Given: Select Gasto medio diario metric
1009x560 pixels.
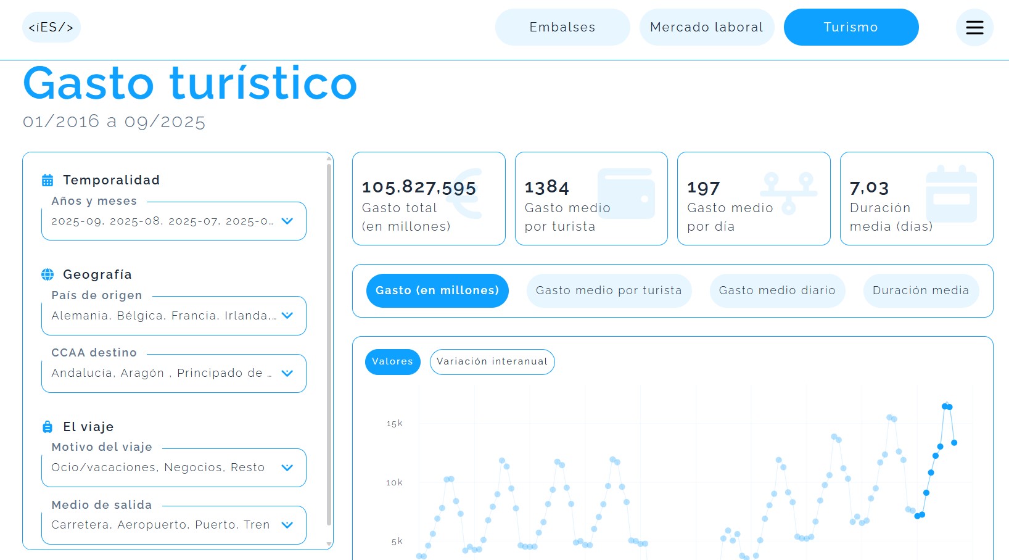Looking at the screenshot, I should 776,290.
